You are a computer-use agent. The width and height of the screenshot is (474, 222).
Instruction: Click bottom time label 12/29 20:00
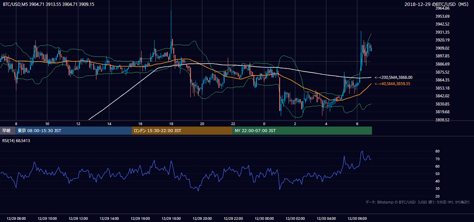(x=202, y=219)
